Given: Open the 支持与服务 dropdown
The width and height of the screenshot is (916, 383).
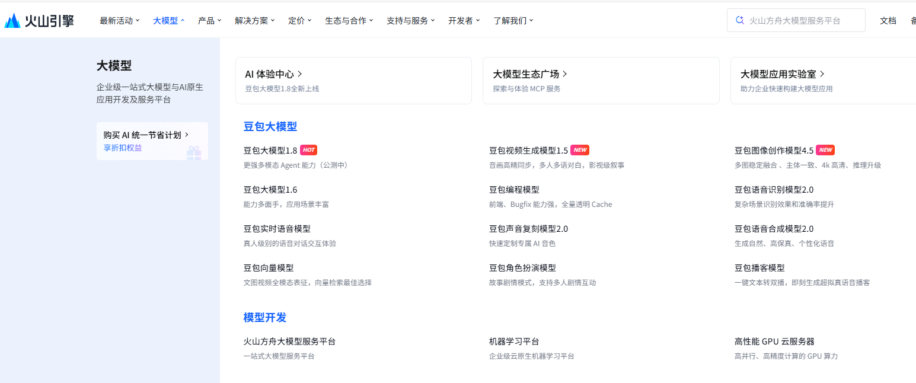Looking at the screenshot, I should pos(411,20).
